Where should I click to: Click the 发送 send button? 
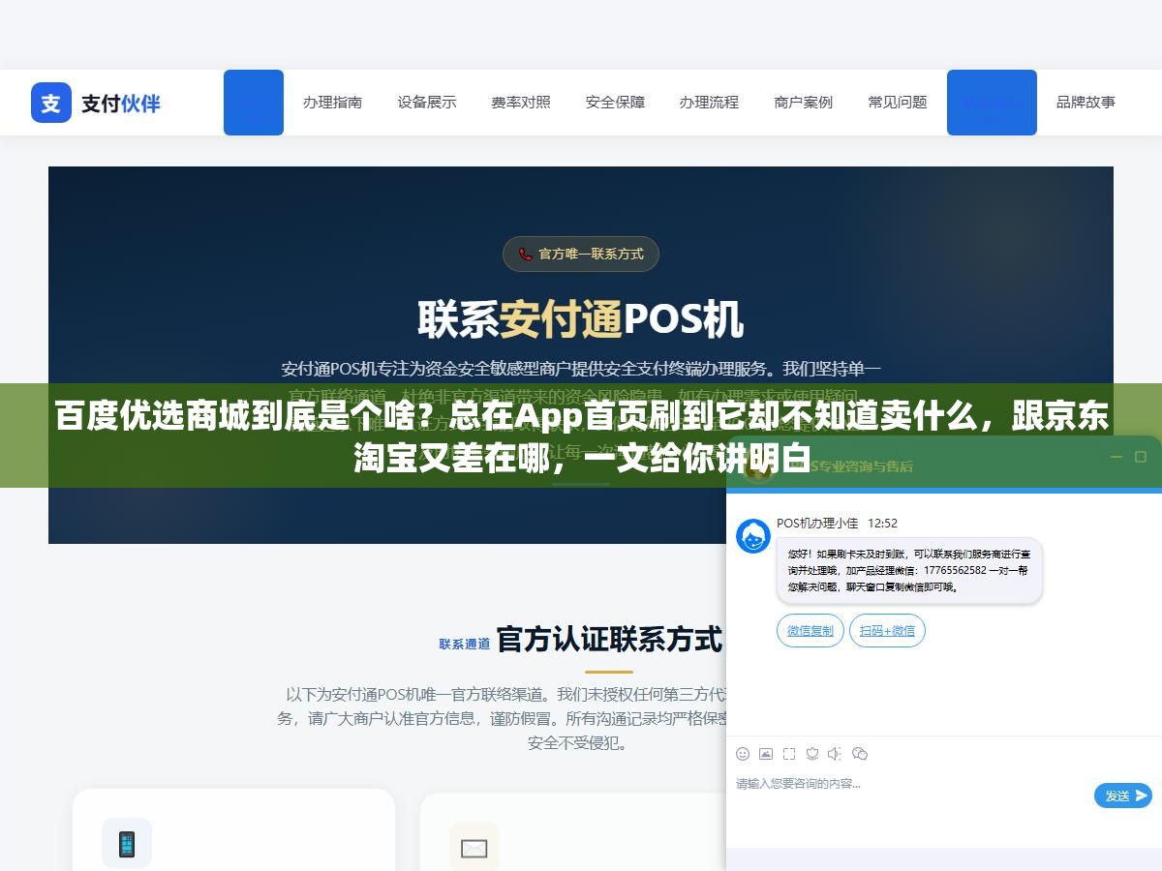tap(1123, 796)
